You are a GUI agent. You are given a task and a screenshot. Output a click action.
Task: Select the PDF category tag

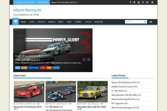point(49,68)
